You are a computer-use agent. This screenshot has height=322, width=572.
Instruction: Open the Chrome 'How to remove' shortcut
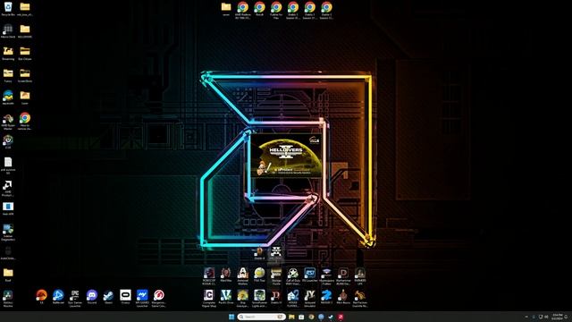click(25, 121)
